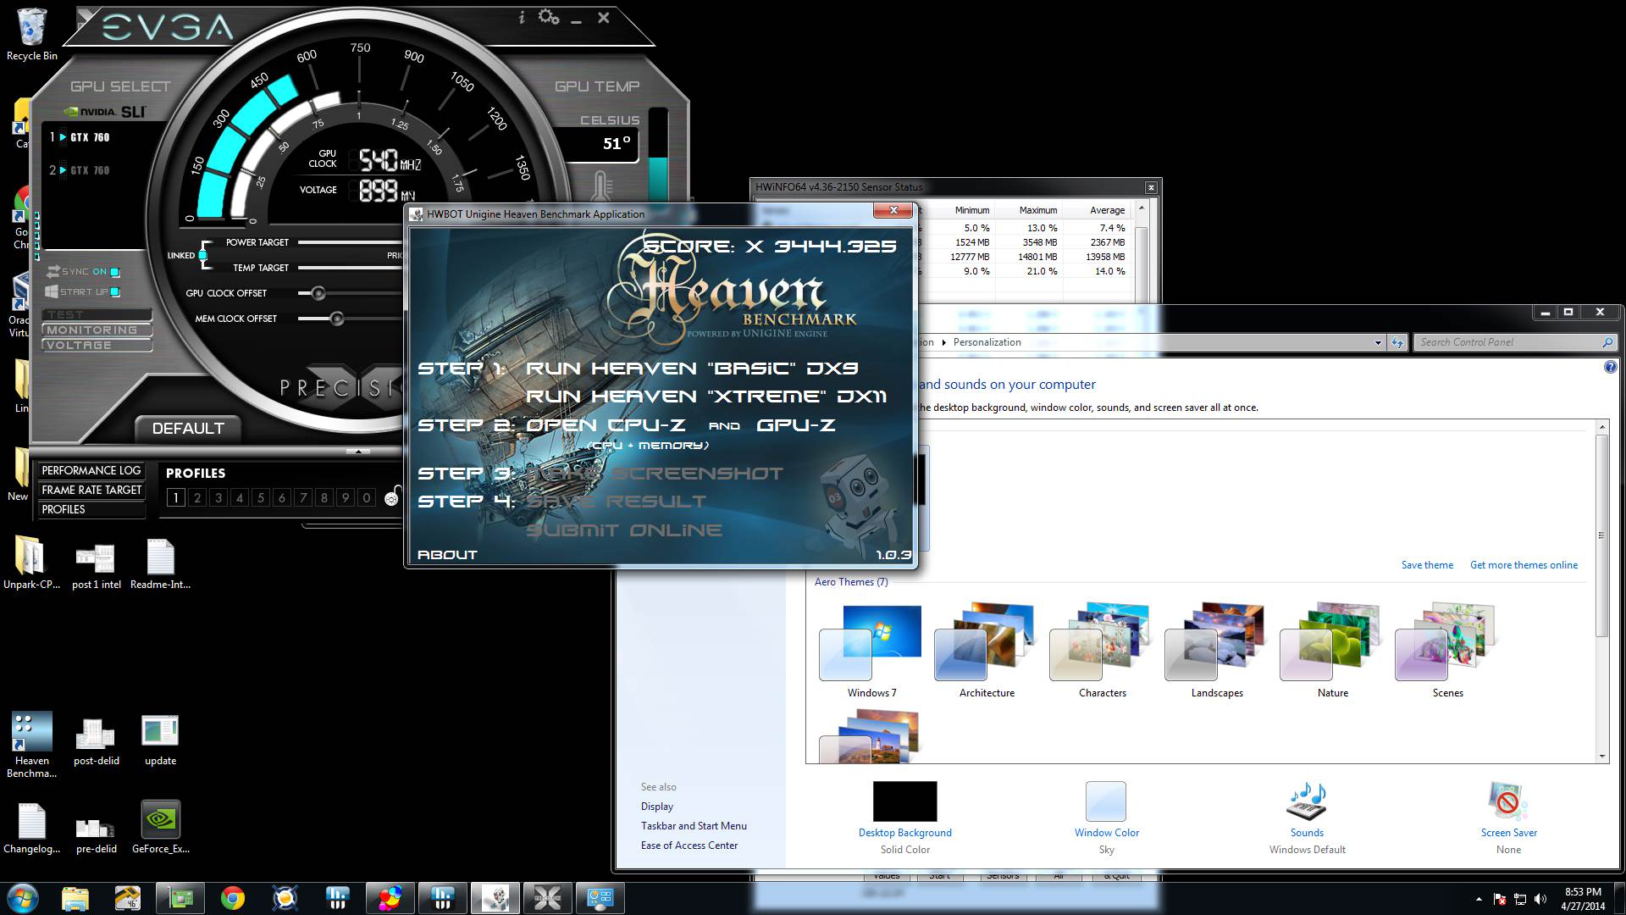Open the PROFILES tab in Precision
Image resolution: width=1626 pixels, height=915 pixels.
[x=91, y=509]
